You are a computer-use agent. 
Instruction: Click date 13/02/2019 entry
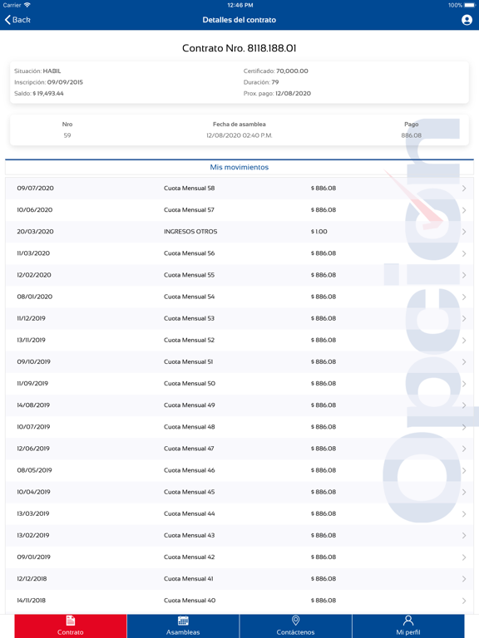click(x=33, y=536)
